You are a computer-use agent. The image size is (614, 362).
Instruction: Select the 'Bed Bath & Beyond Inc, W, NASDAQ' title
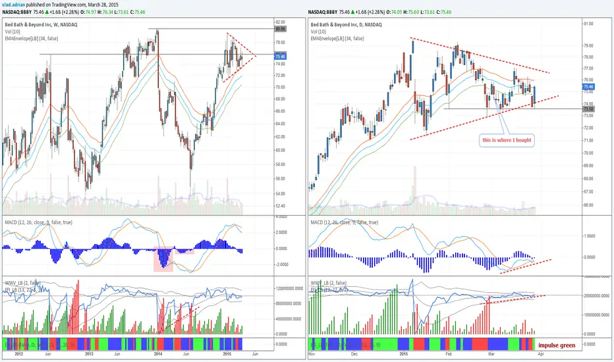click(41, 24)
